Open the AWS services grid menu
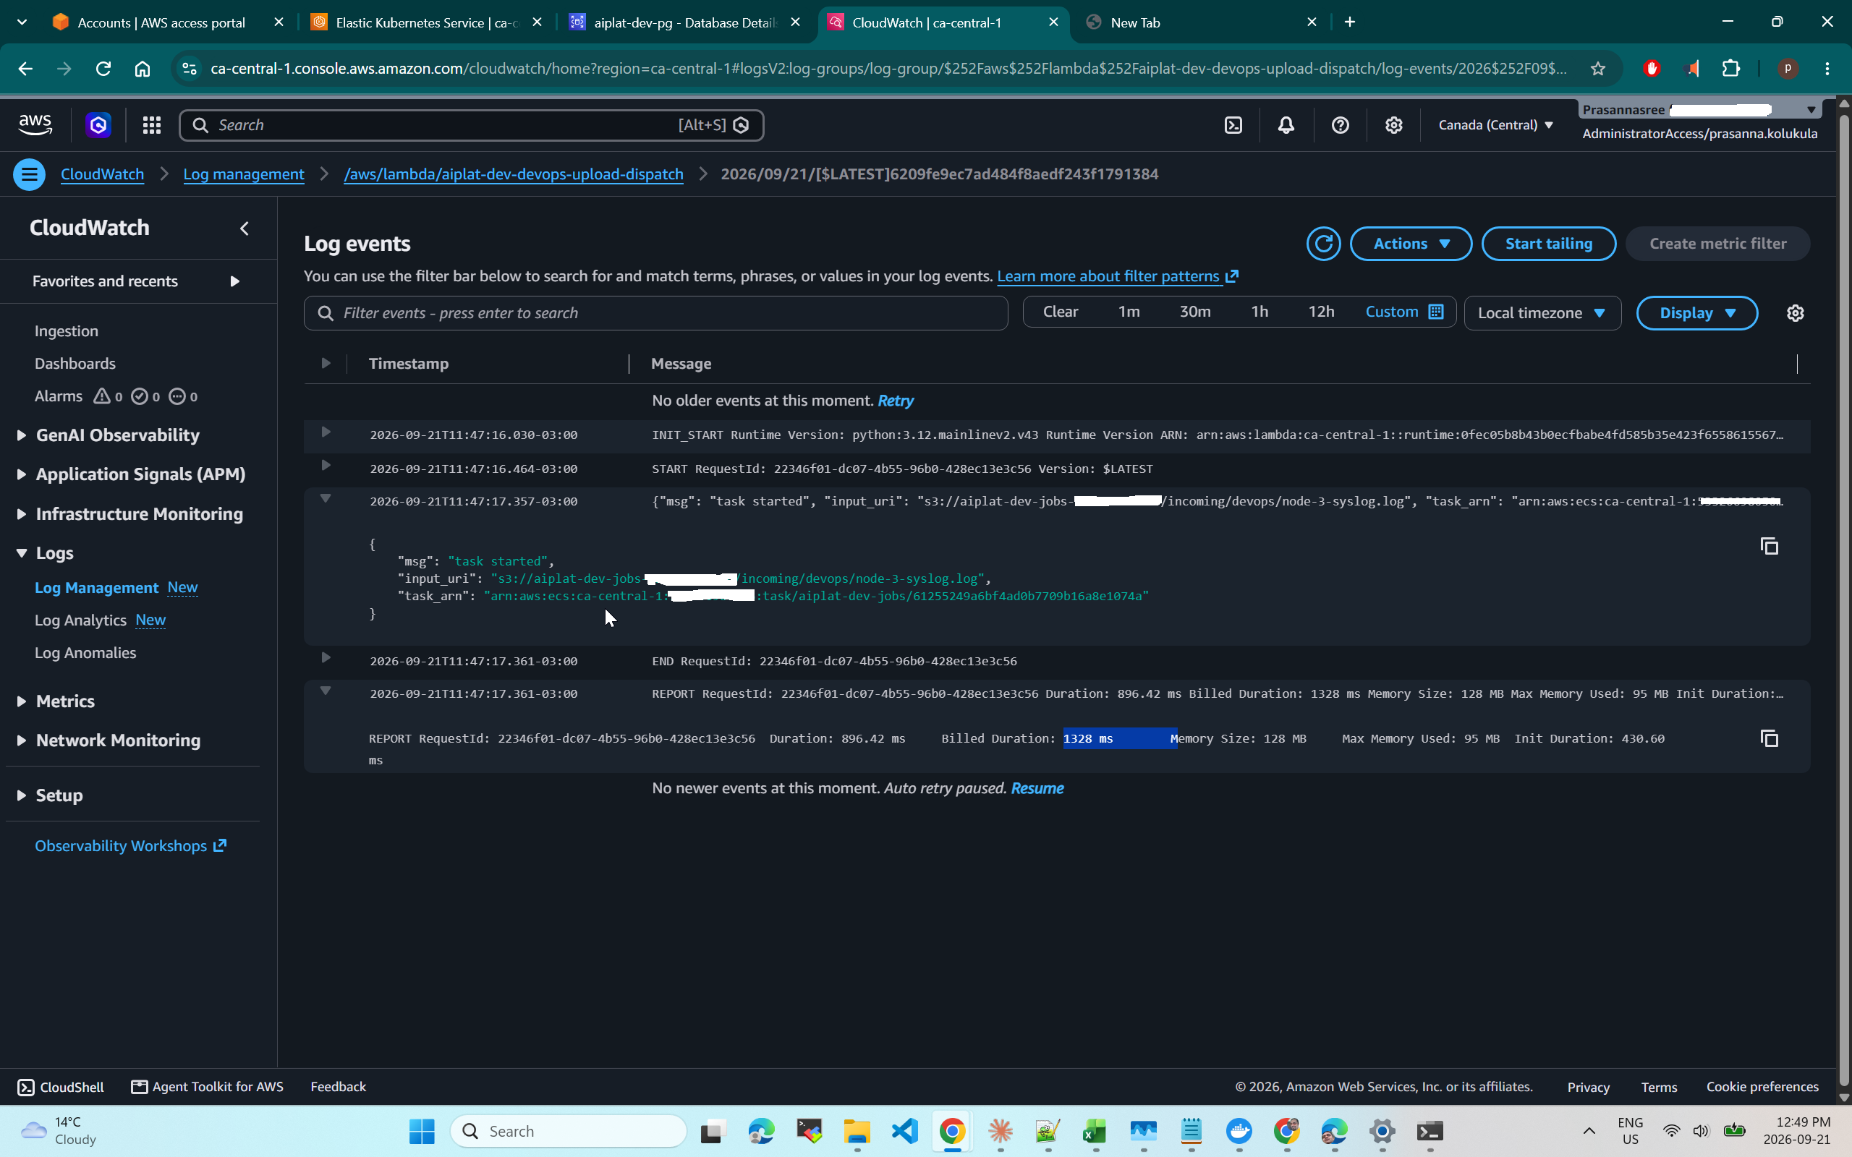The height and width of the screenshot is (1157, 1852). click(x=151, y=124)
